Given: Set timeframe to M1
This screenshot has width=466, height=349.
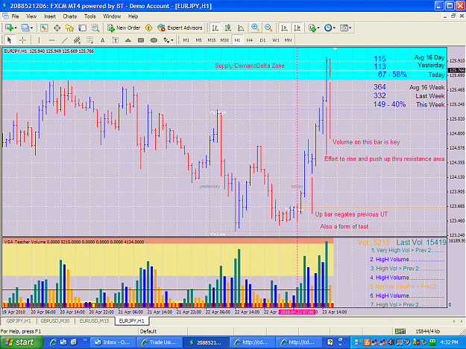Looking at the screenshot, I should point(186,40).
